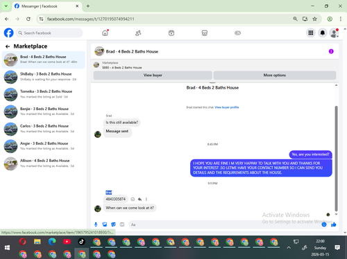347x259 pixels.
Task: Go to Facebook Home feed icon
Action: 105,33
